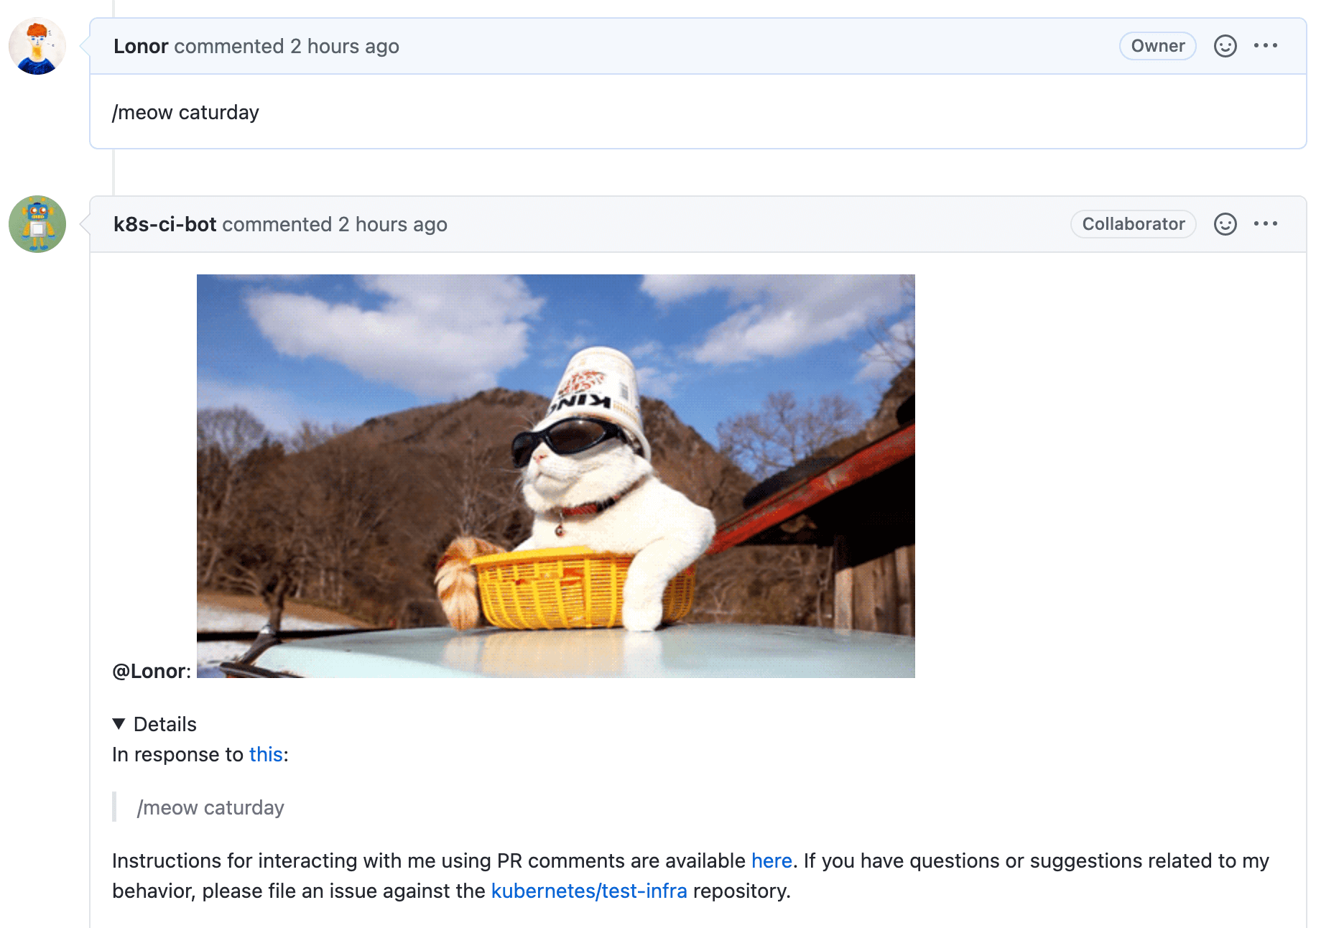Open the "here" instructions link
Viewport: 1339px width, 928px height.
(x=771, y=860)
